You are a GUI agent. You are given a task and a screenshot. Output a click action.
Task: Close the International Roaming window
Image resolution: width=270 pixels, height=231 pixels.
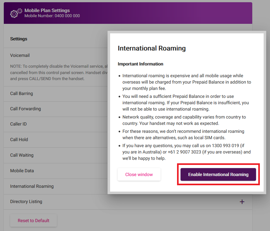139,174
